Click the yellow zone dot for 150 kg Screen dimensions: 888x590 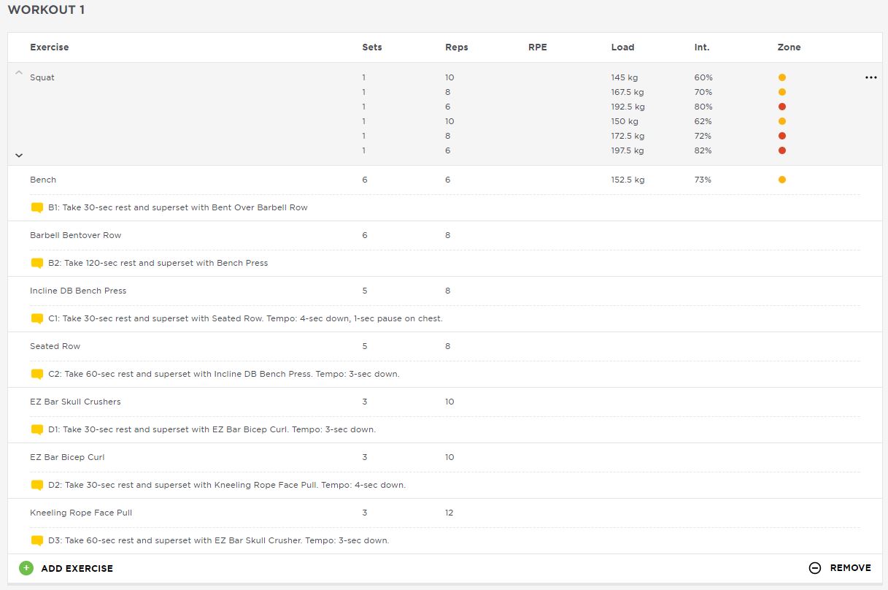782,121
